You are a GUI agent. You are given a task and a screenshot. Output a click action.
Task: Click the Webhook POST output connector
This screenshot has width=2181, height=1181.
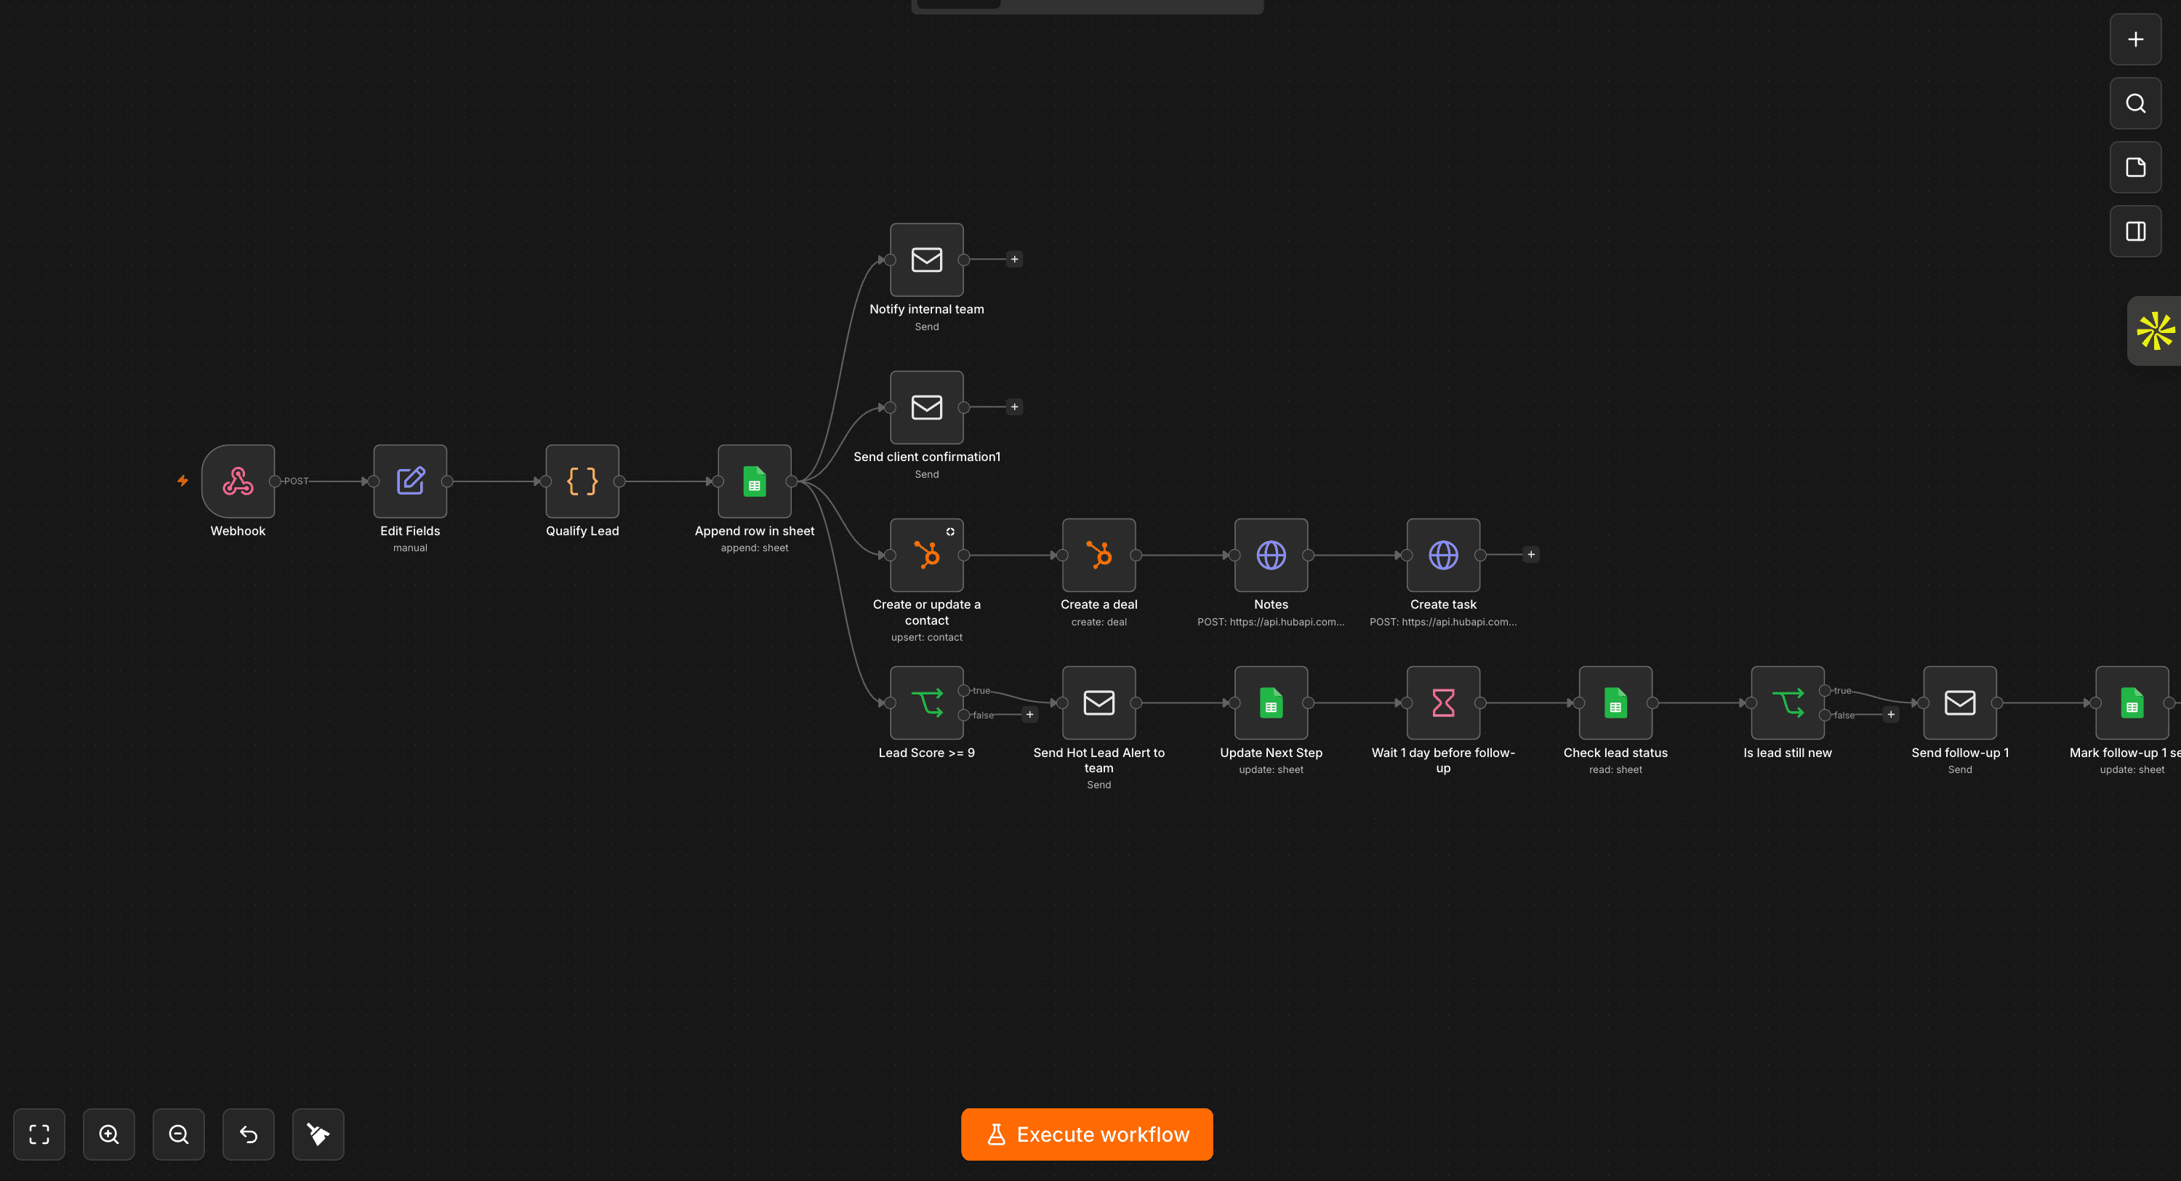[x=275, y=481]
